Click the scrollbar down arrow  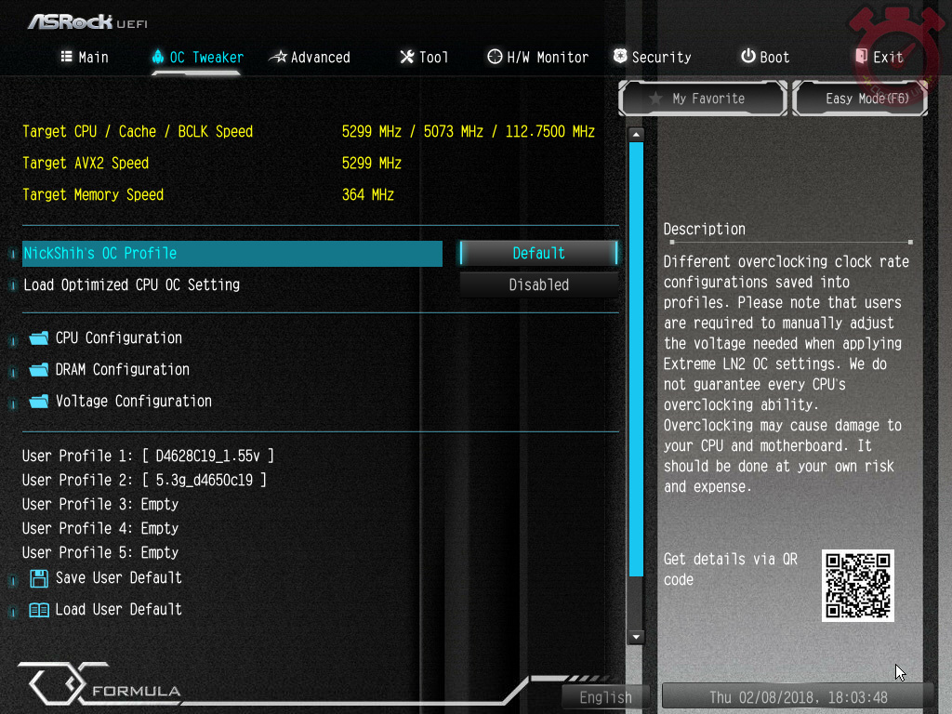[636, 637]
